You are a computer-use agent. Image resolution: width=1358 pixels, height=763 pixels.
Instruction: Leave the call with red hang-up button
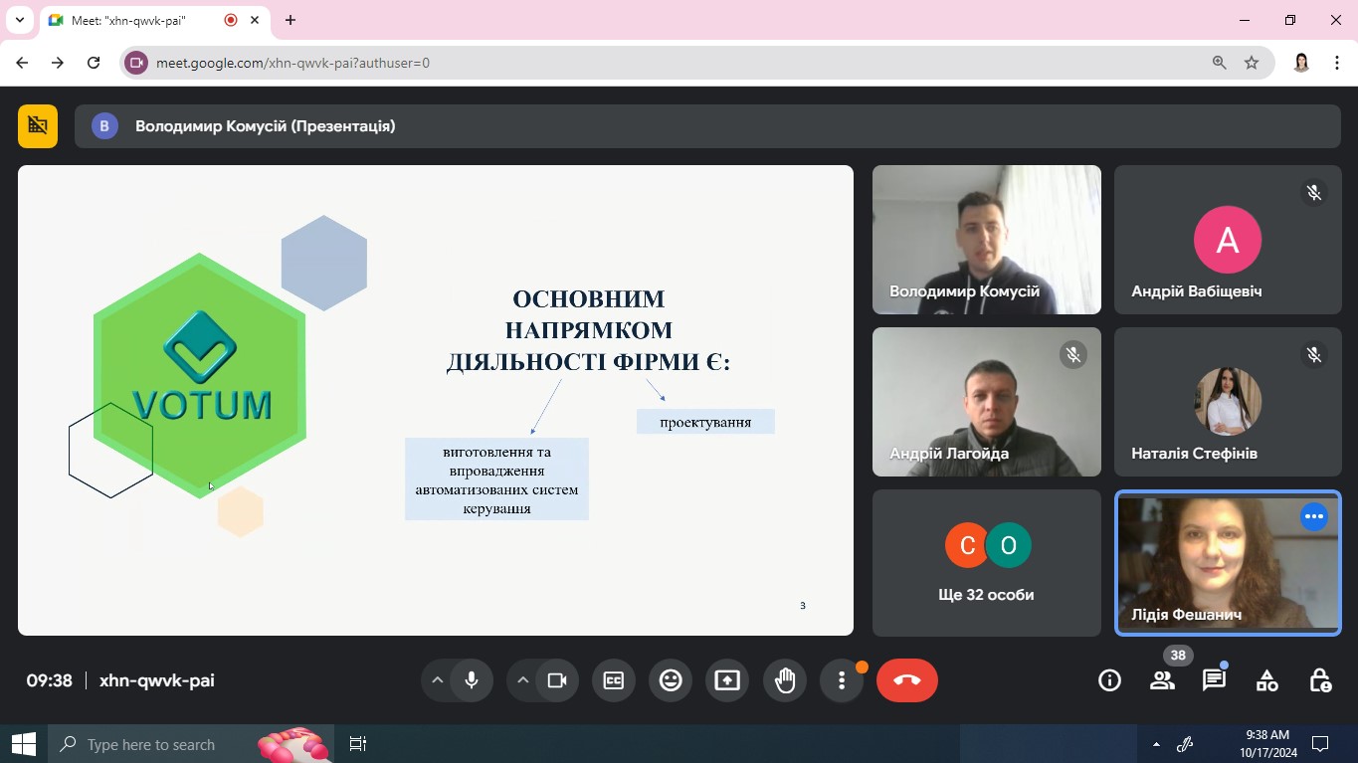click(x=907, y=680)
